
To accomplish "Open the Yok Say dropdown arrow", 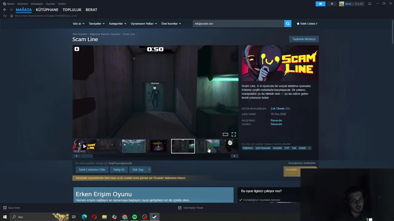I will [x=149, y=169].
